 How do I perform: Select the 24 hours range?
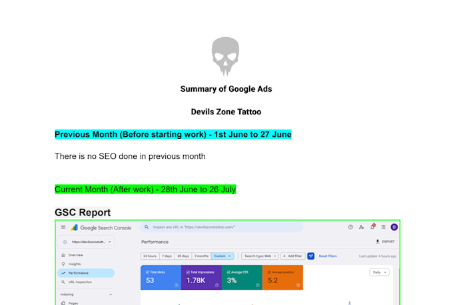click(150, 256)
